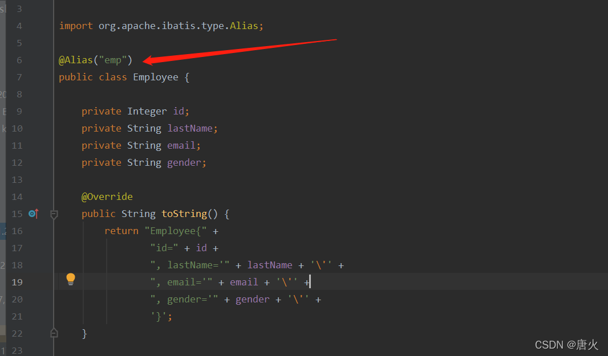Click line number 15 in gutter
Image resolution: width=608 pixels, height=356 pixels.
pos(17,214)
